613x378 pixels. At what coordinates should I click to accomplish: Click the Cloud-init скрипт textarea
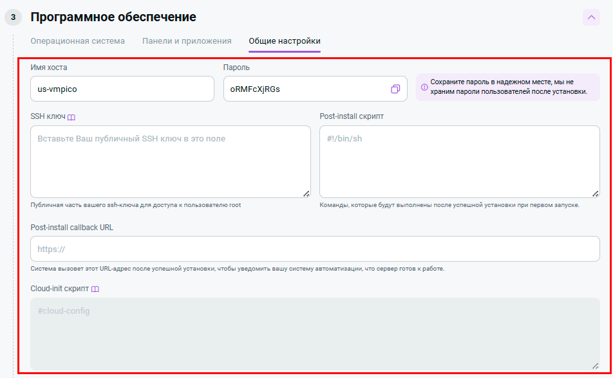(315, 334)
